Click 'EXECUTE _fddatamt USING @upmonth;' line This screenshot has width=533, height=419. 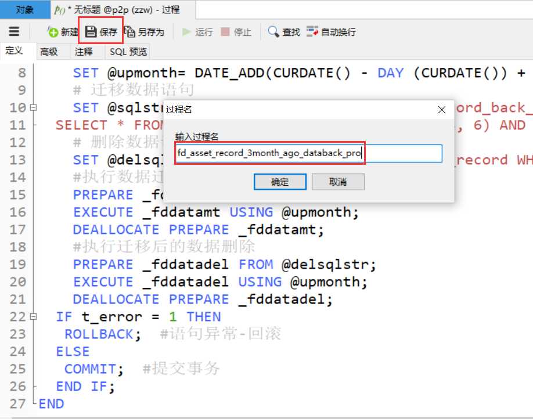[216, 212]
